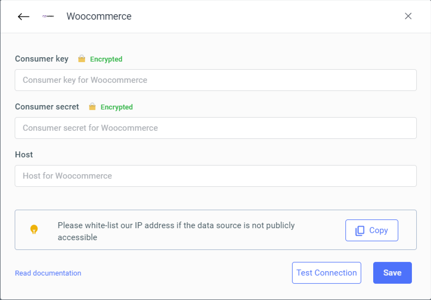Image resolution: width=431 pixels, height=300 pixels.
Task: Click the copy icon inside Copy button
Action: tap(360, 230)
